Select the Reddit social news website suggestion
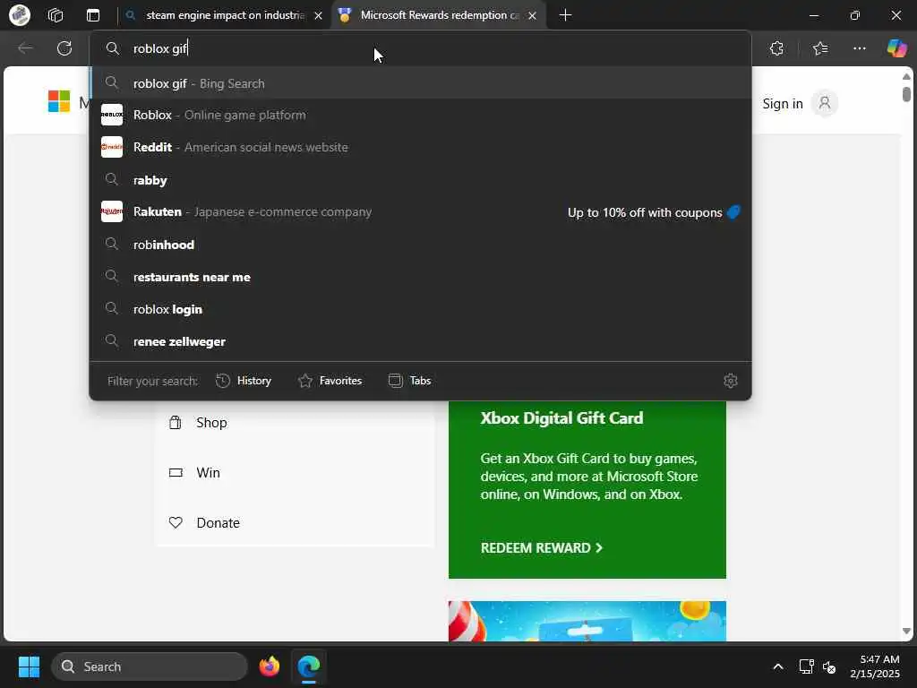917x688 pixels. coord(420,148)
